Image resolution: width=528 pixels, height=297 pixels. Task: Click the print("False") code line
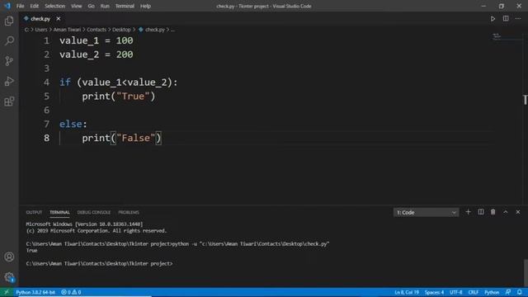pyautogui.click(x=121, y=138)
